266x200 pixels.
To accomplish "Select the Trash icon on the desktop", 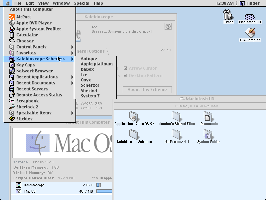I will point(228,15).
